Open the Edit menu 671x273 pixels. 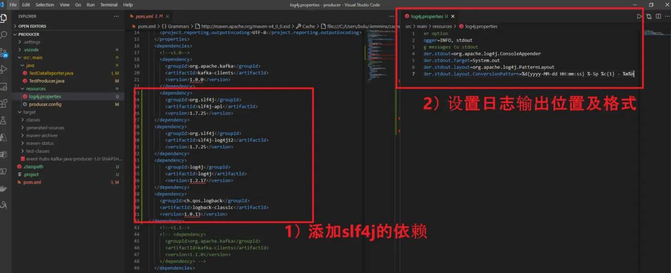[26, 5]
